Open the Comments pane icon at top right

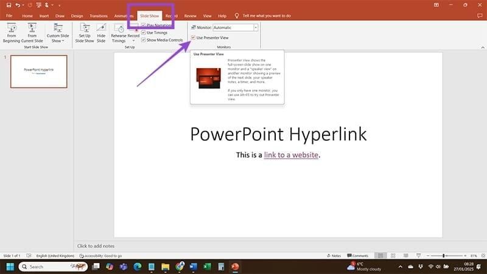[480, 16]
